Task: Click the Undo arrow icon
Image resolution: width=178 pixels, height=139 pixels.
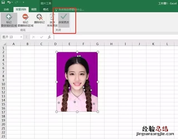Action: (x=9, y=3)
